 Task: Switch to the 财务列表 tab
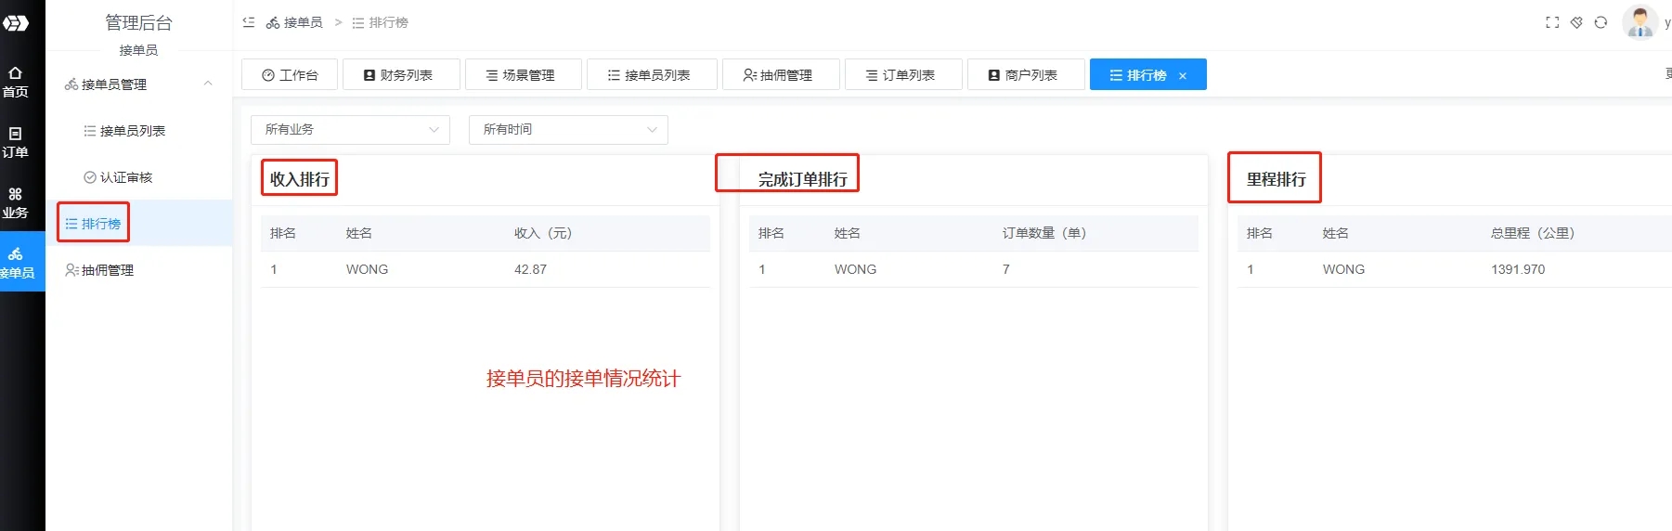(400, 75)
